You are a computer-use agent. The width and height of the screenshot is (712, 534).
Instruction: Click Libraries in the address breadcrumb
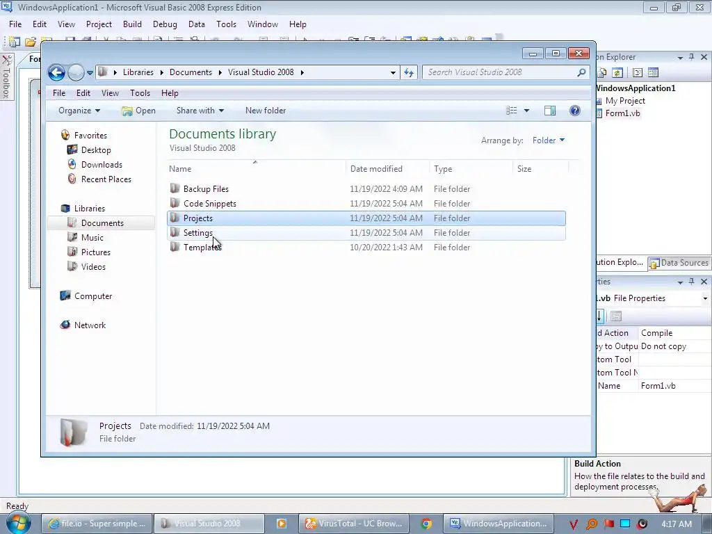[x=138, y=72]
